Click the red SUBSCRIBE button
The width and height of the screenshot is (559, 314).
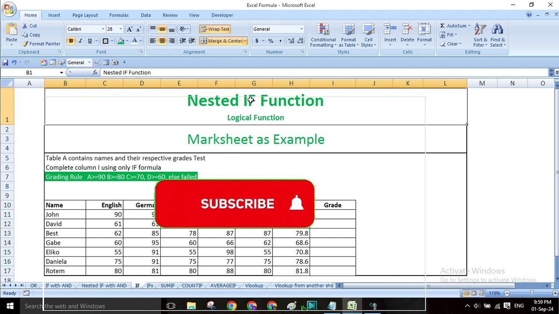point(235,204)
